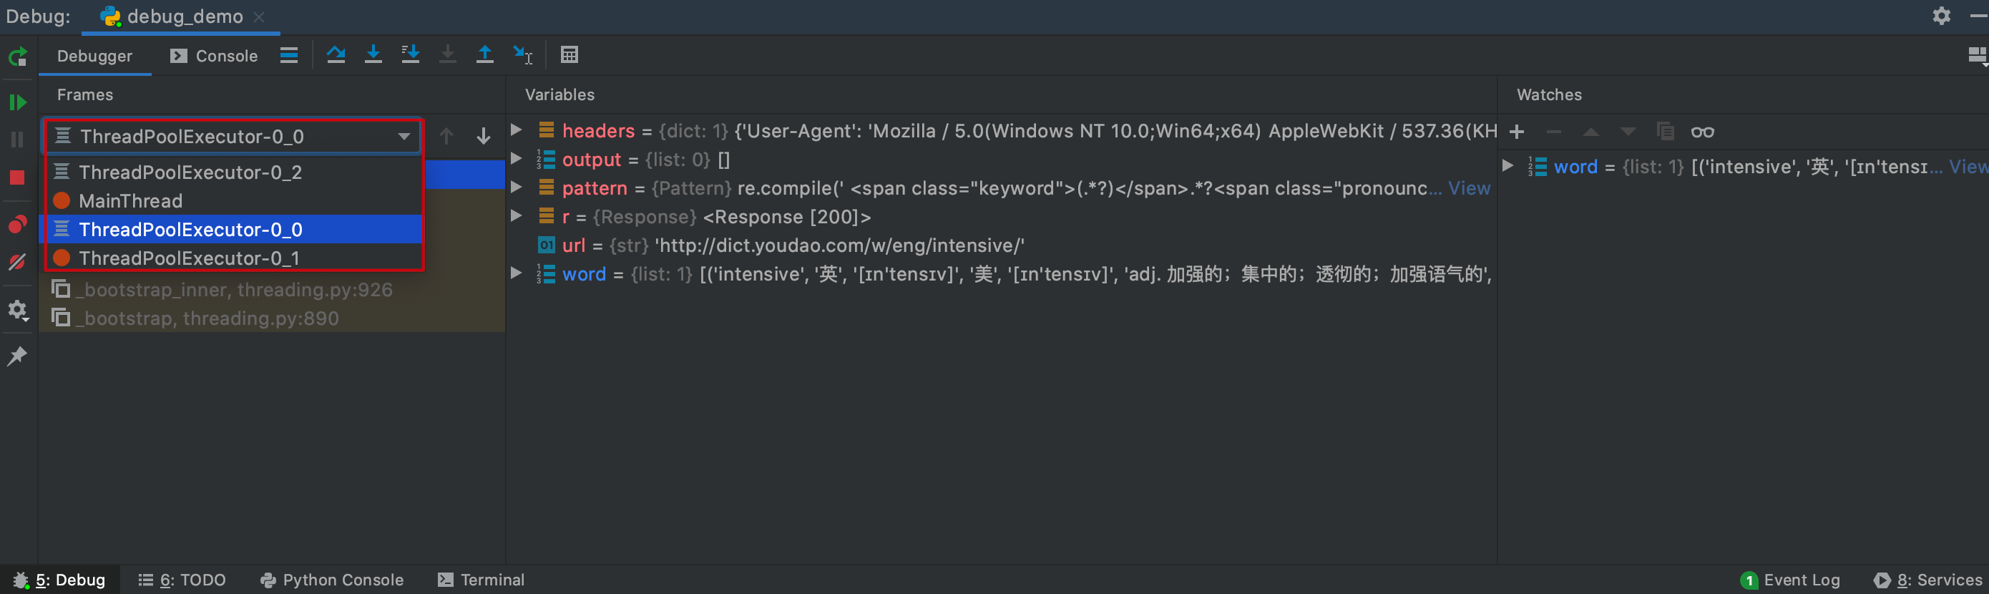Toggle the pin tab icon
The image size is (1989, 594).
point(17,356)
